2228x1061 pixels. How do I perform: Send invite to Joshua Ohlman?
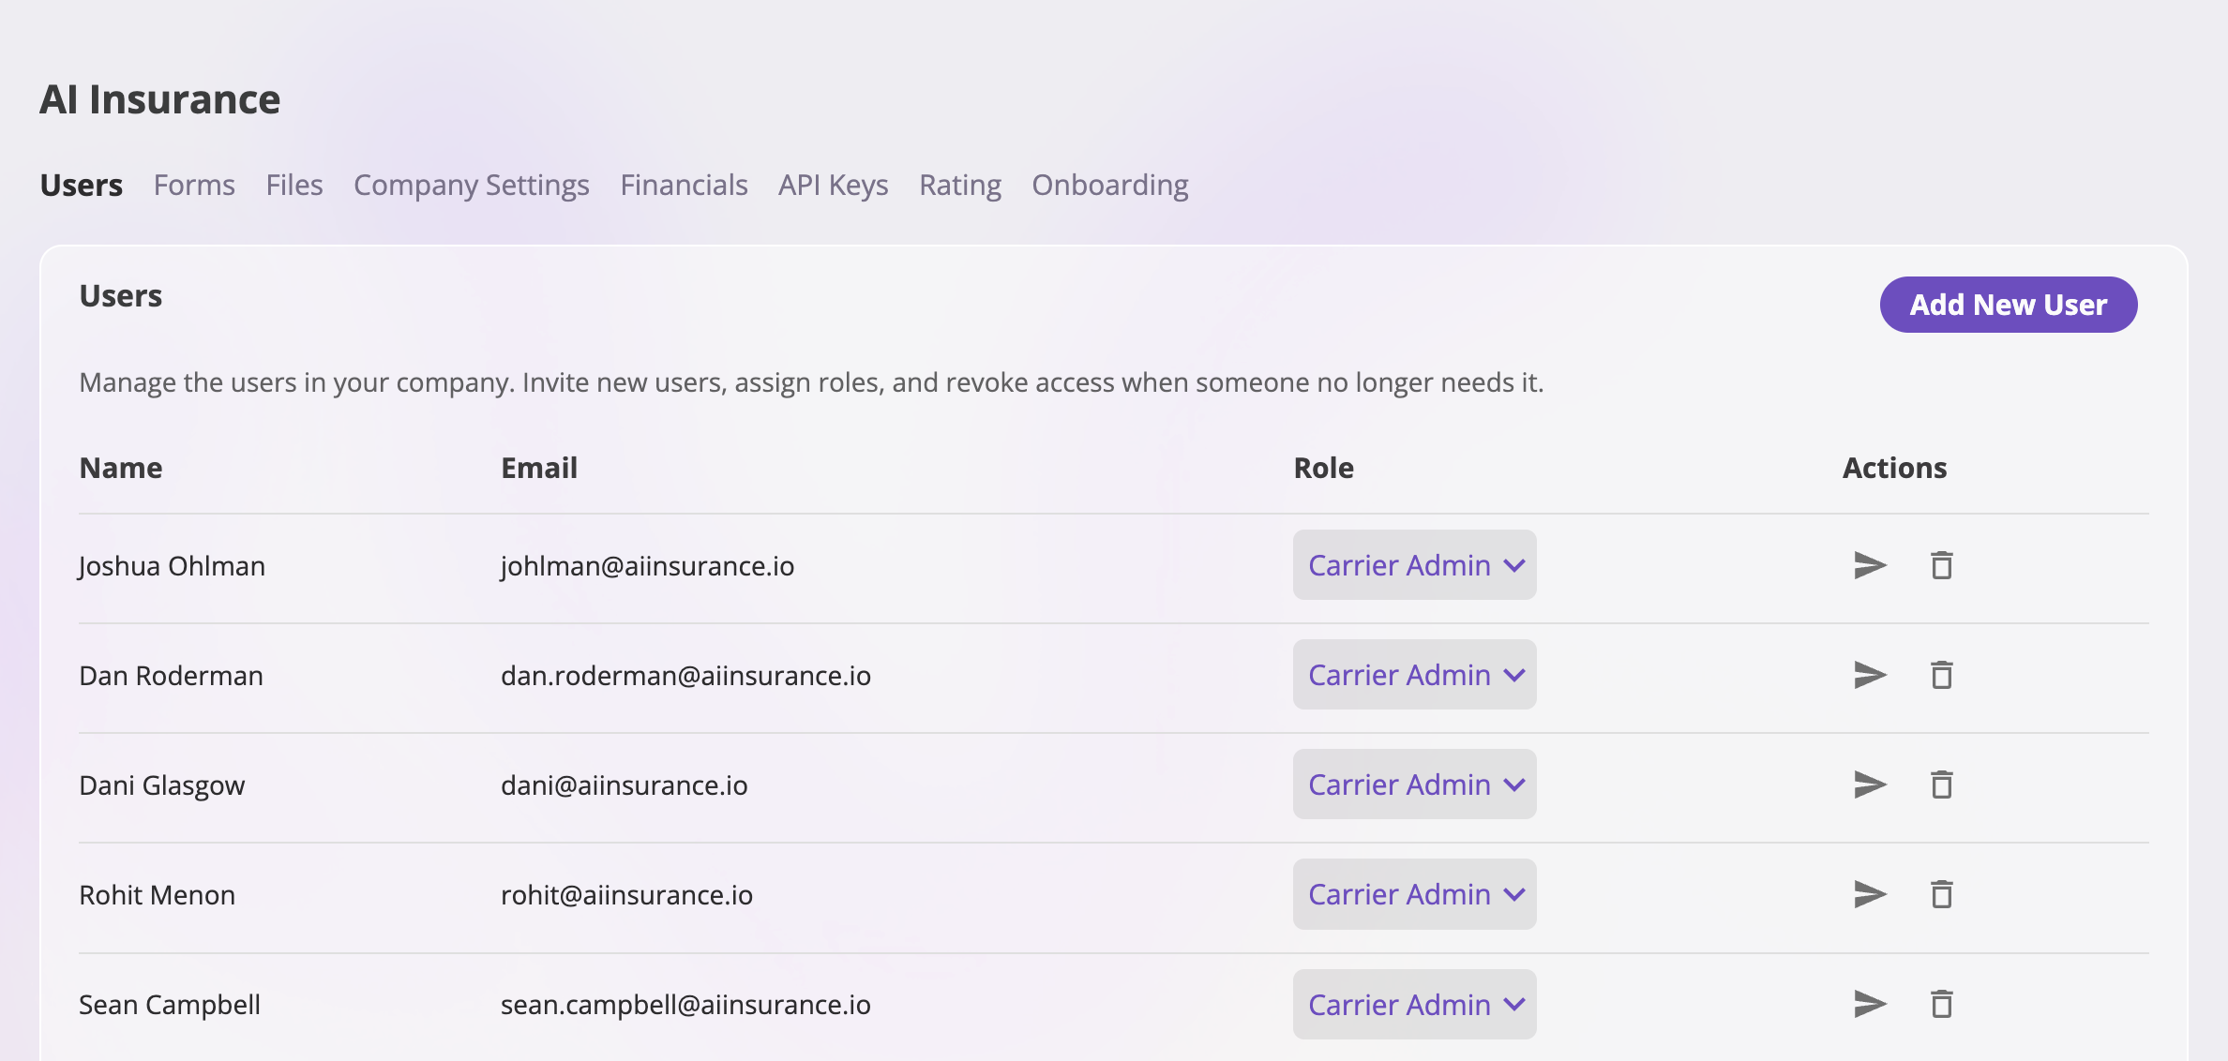tap(1870, 565)
